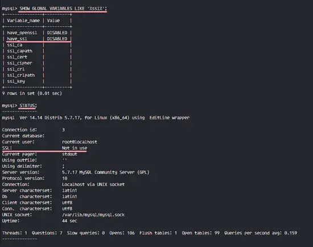Click the DISABLED value for have_openssl

point(57,33)
